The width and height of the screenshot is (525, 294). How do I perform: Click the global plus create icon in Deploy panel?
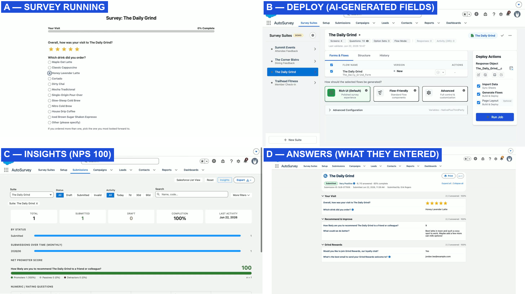pyautogui.click(x=476, y=14)
